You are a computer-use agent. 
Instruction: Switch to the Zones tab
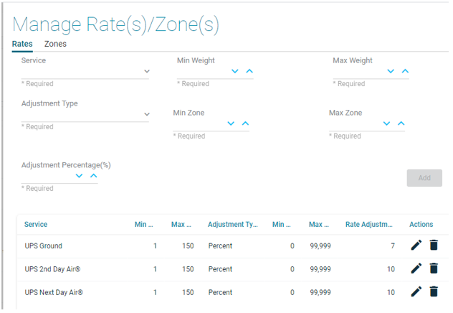pyautogui.click(x=55, y=44)
